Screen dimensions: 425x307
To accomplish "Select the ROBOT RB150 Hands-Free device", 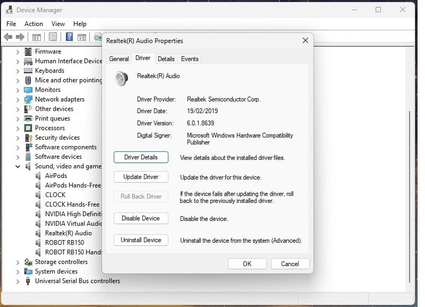I will pos(73,252).
